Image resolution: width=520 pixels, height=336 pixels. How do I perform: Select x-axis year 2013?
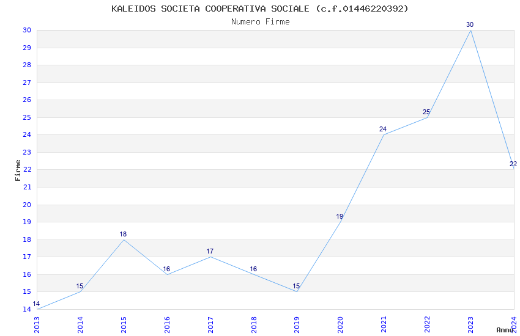(x=37, y=325)
